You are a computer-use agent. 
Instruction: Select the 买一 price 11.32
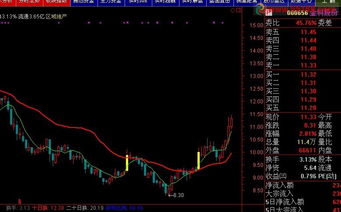pos(309,74)
